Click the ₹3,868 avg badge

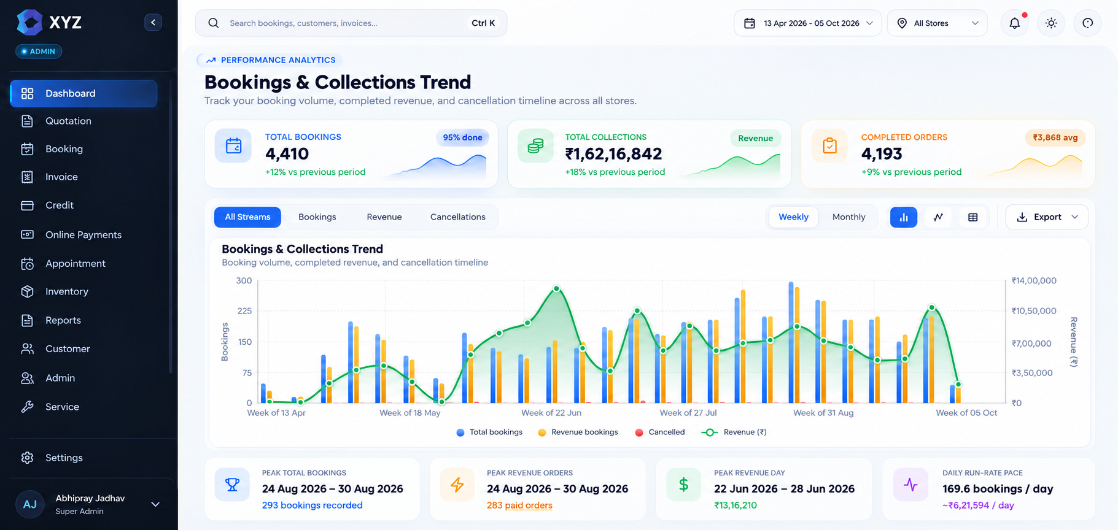click(x=1055, y=137)
